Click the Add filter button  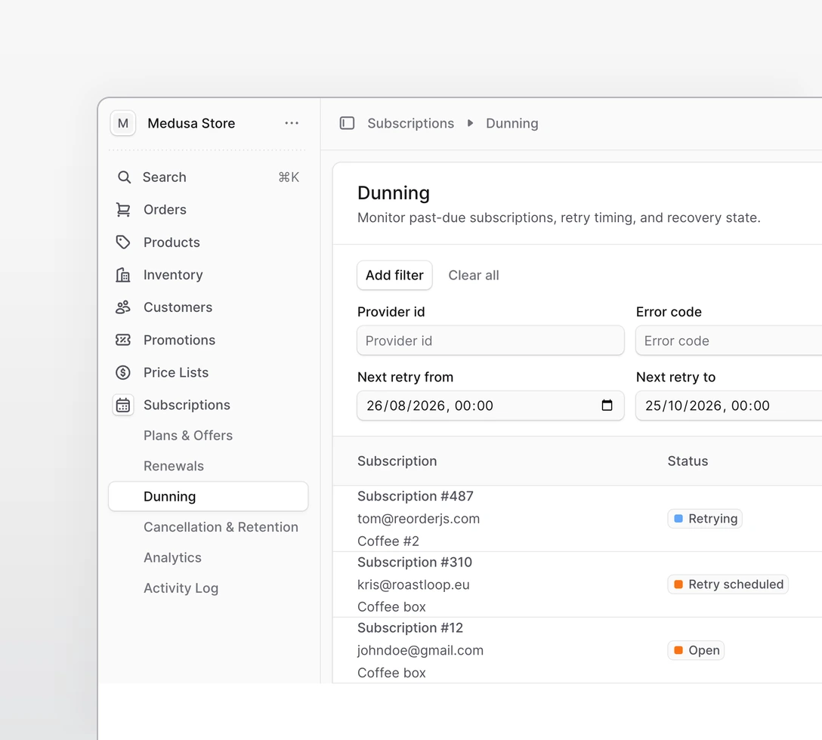pyautogui.click(x=394, y=275)
